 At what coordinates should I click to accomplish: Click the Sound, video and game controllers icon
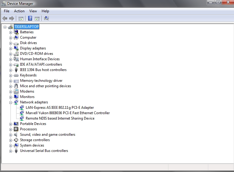point(16,135)
